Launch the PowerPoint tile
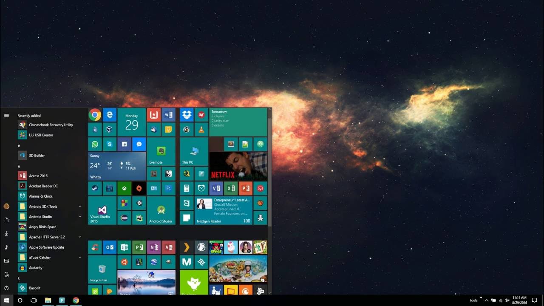544x306 pixels. tap(246, 188)
